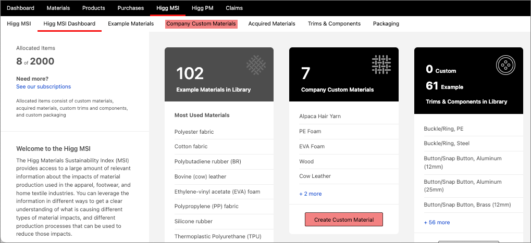
Task: Click the 7 Company Custom Materials card header
Action: pos(344,74)
